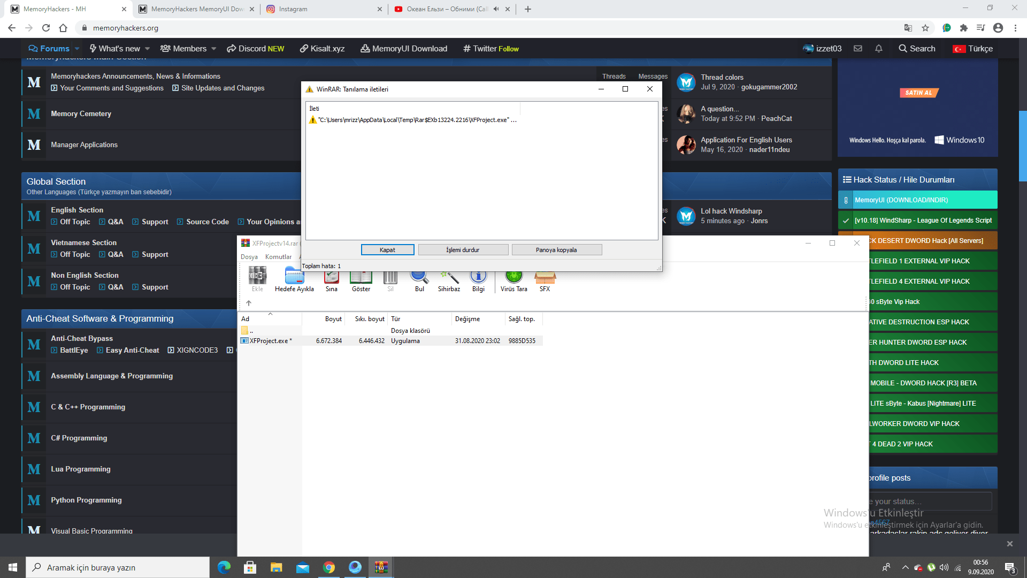
Task: Open Mail app in taskbar
Action: pyautogui.click(x=302, y=567)
